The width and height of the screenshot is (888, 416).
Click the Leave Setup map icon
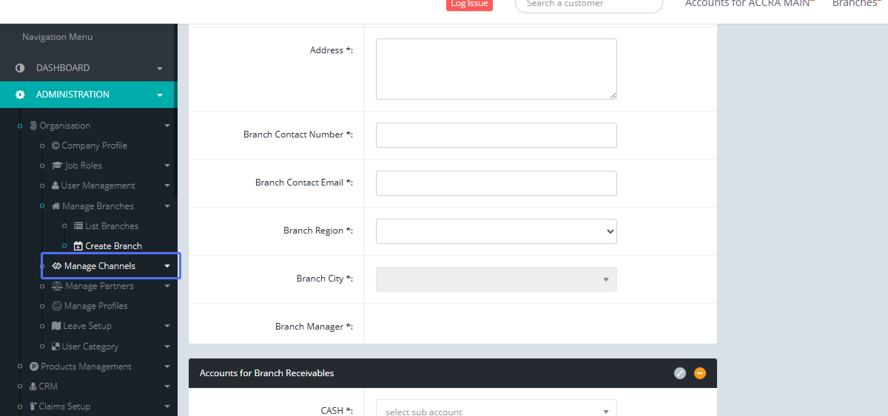(56, 326)
